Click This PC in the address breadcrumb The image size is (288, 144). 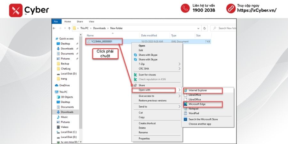pyautogui.click(x=84, y=28)
